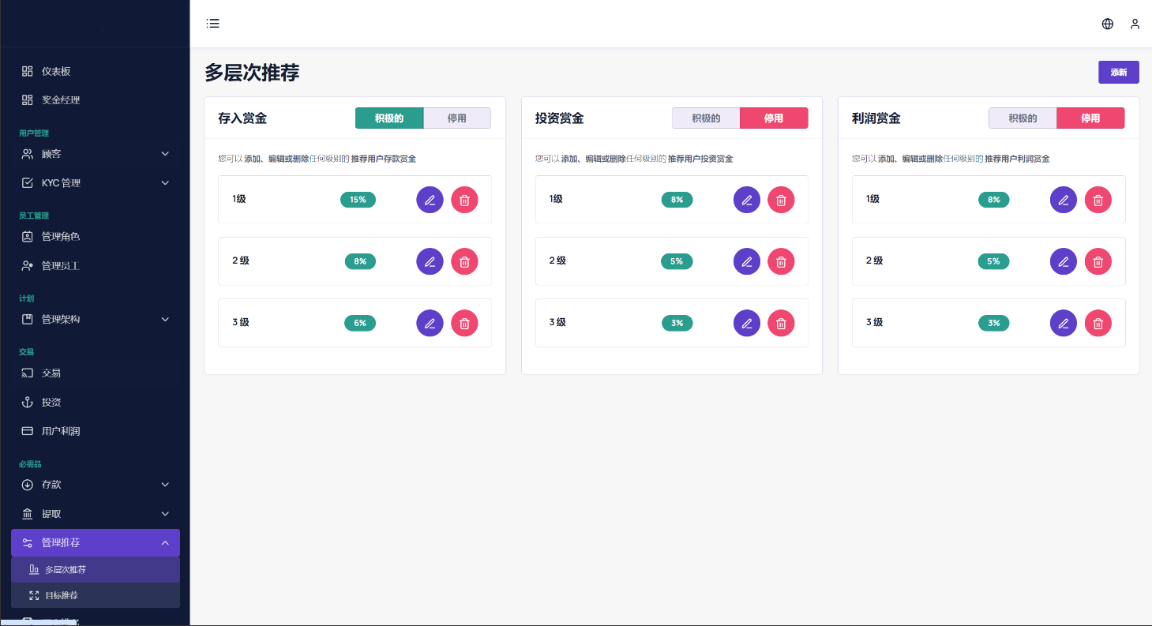Set 投资赏金 to 积极的 (active)
This screenshot has height=626, width=1152.
706,118
